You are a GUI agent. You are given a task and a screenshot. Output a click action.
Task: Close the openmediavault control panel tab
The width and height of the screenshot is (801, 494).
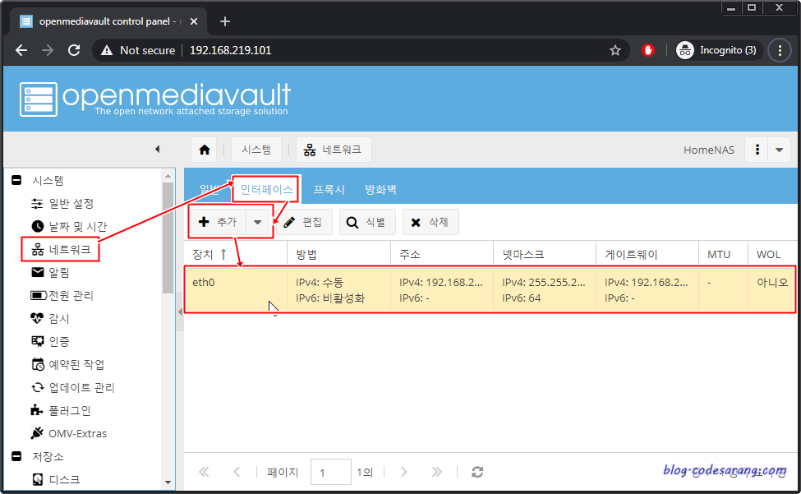pos(194,21)
